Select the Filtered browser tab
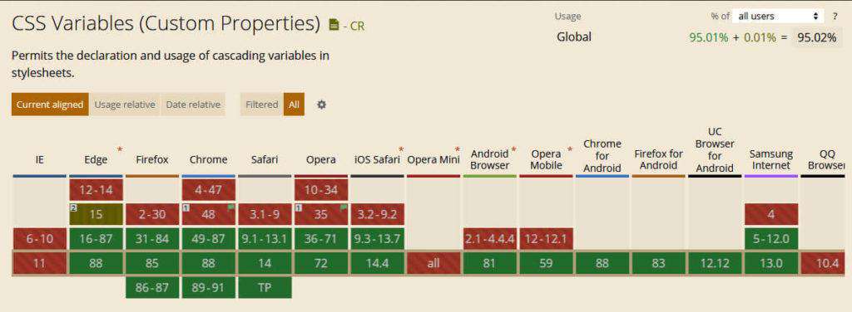Viewport: 852px width, 312px height. click(x=261, y=105)
